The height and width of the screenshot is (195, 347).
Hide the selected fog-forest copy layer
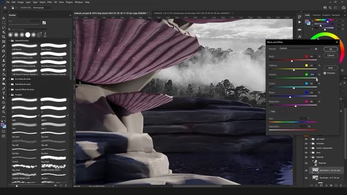(x=306, y=171)
